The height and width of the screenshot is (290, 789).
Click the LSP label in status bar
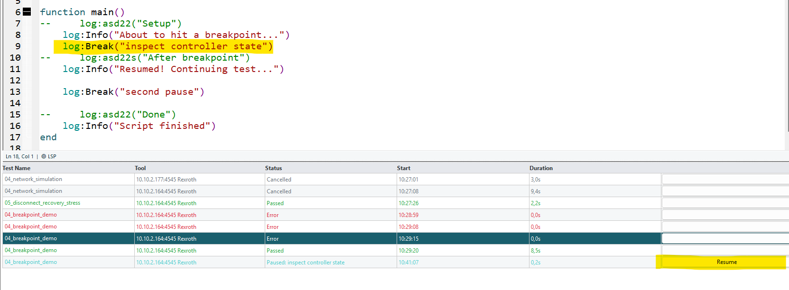[x=52, y=156]
